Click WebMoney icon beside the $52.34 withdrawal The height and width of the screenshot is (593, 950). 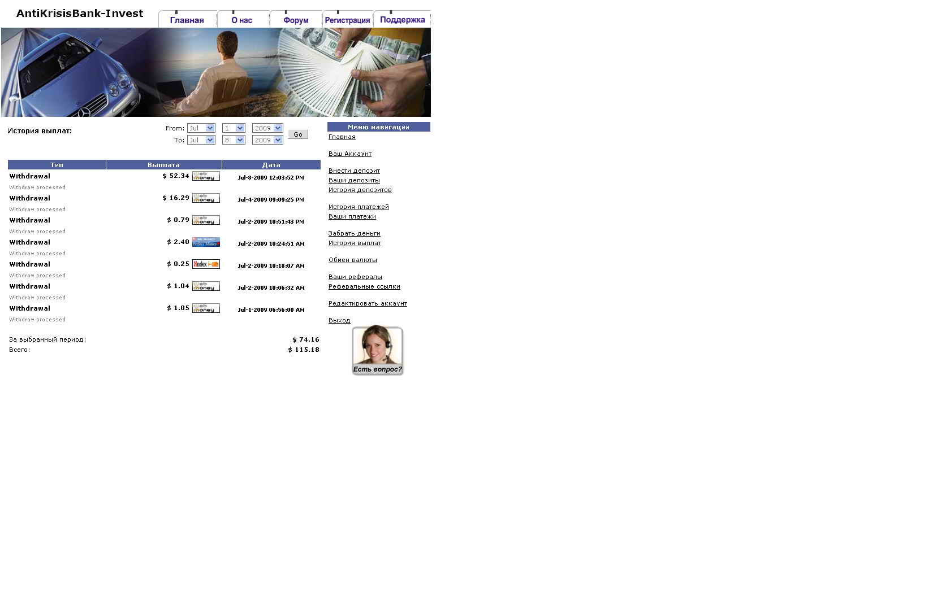click(206, 176)
